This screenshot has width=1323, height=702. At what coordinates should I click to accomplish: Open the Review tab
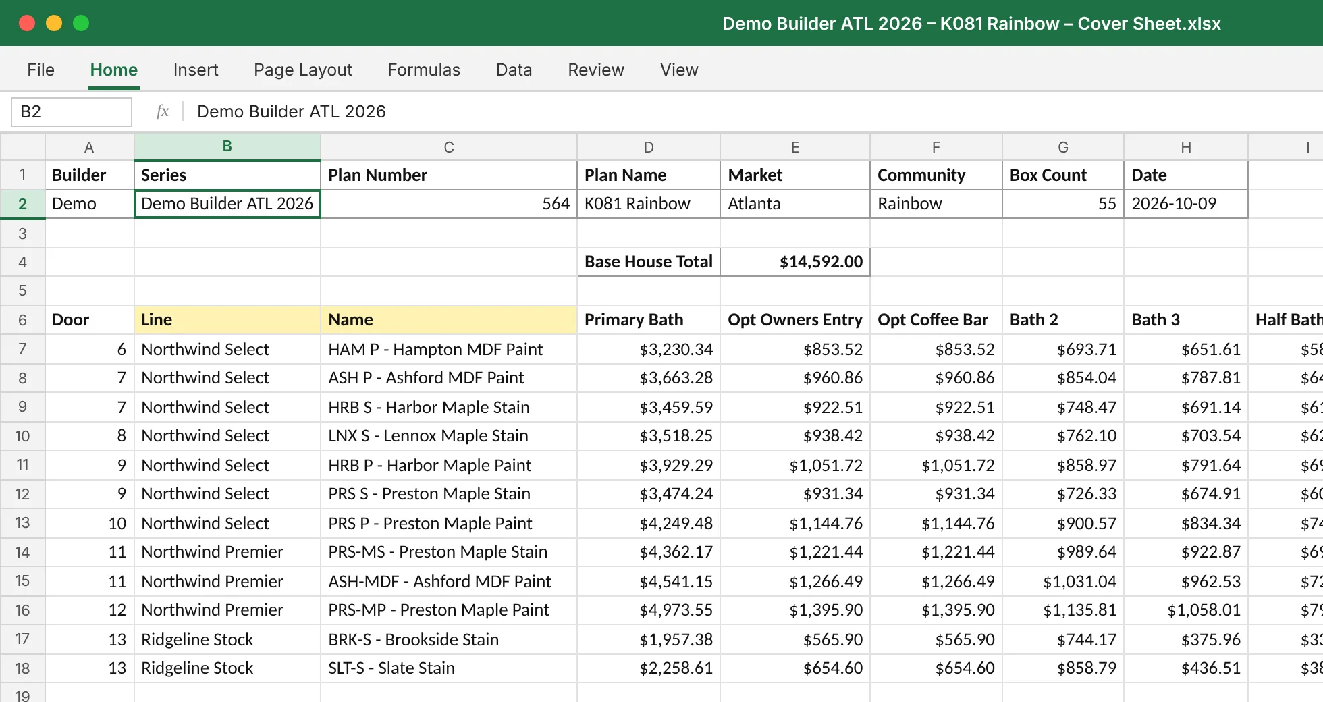coord(596,70)
